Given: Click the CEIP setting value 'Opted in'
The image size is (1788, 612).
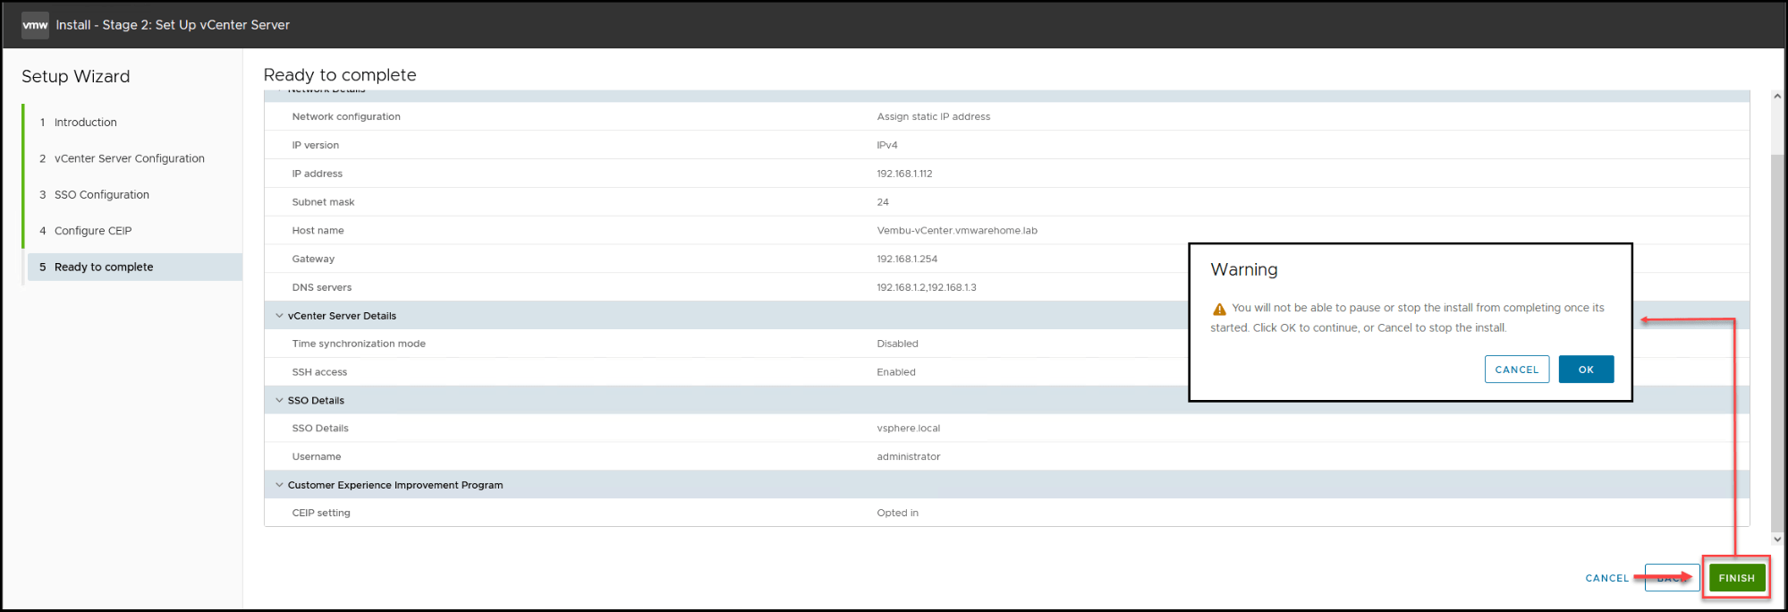Looking at the screenshot, I should point(897,514).
